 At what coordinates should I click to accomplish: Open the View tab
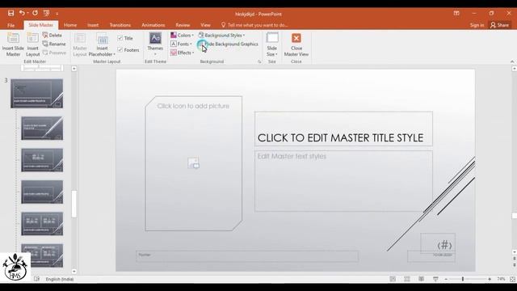pyautogui.click(x=205, y=25)
